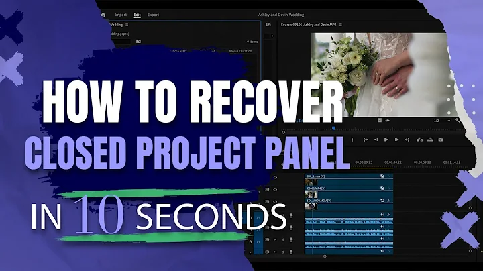The height and width of the screenshot is (271, 483).
Task: Open the Project panel hamburger menu
Action: (x=127, y=25)
